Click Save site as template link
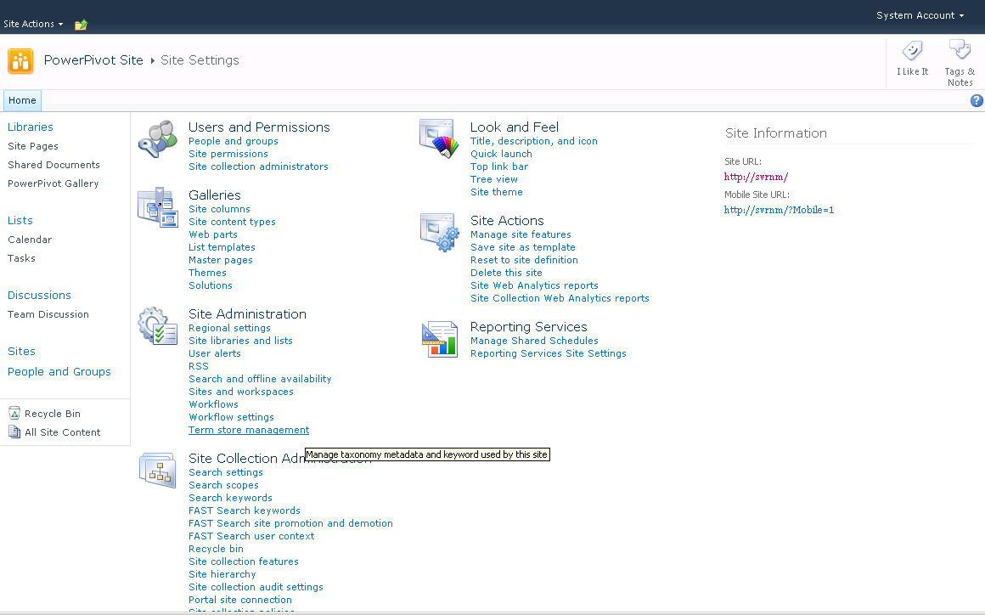This screenshot has height=615, width=985. pyautogui.click(x=523, y=247)
